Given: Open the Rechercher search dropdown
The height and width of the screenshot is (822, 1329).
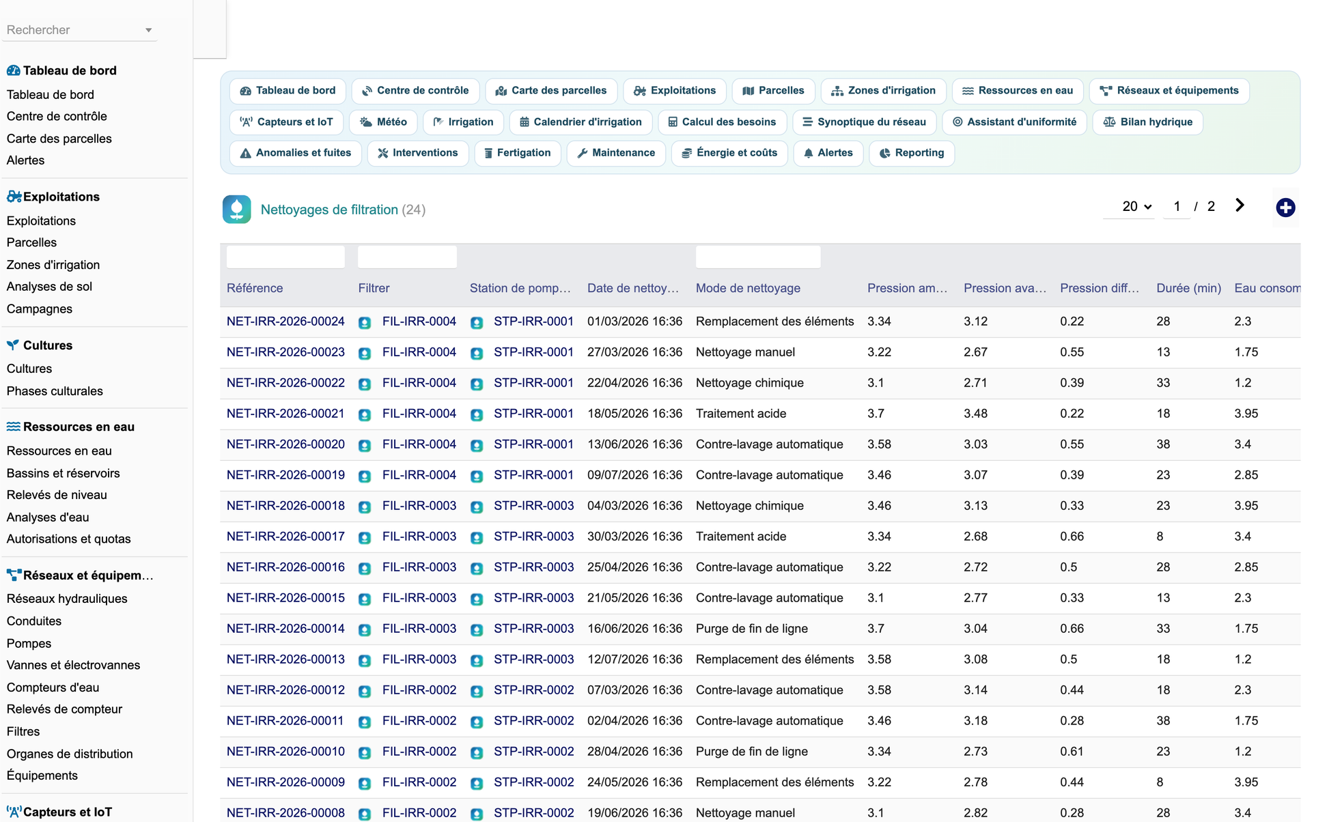Looking at the screenshot, I should coord(80,30).
